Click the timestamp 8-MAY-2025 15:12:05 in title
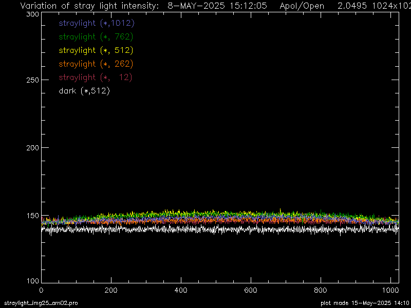 (217, 6)
